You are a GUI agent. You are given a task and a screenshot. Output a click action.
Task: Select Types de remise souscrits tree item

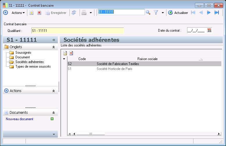click(x=33, y=66)
